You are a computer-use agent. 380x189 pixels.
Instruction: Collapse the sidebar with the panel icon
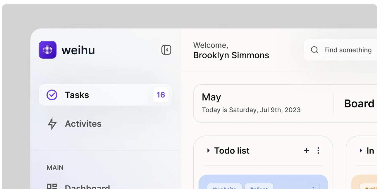point(166,50)
